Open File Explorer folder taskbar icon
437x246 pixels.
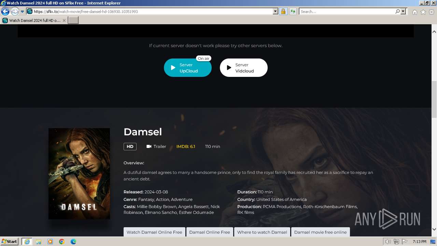click(x=39, y=242)
